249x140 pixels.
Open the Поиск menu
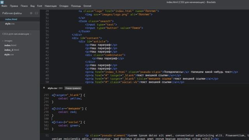[24, 6]
